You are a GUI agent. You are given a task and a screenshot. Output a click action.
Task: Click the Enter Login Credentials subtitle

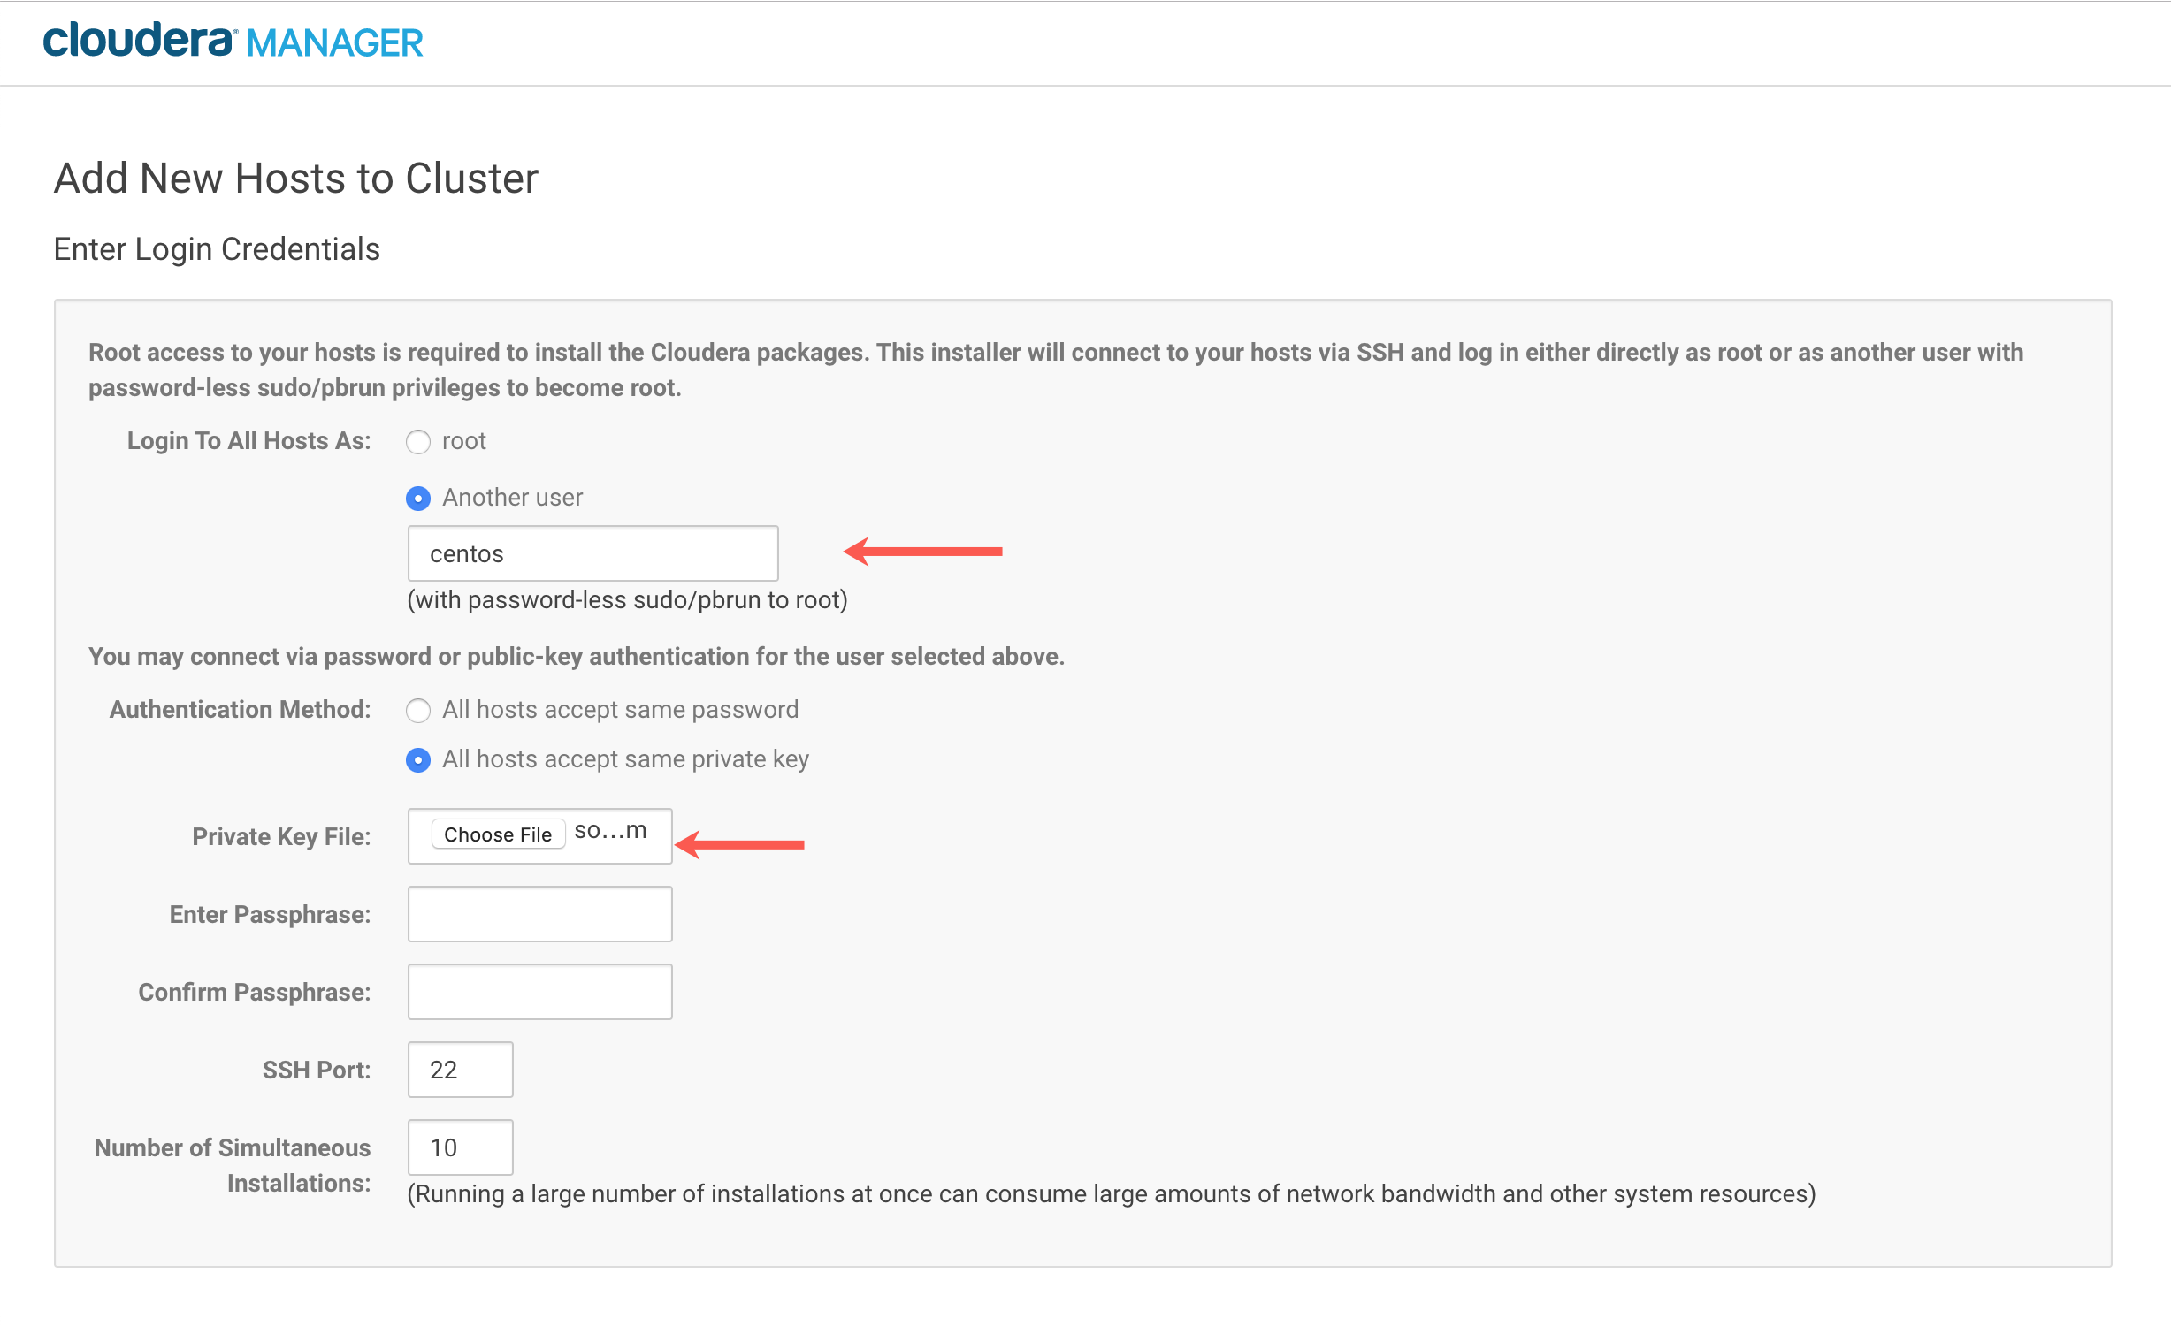pyautogui.click(x=217, y=248)
